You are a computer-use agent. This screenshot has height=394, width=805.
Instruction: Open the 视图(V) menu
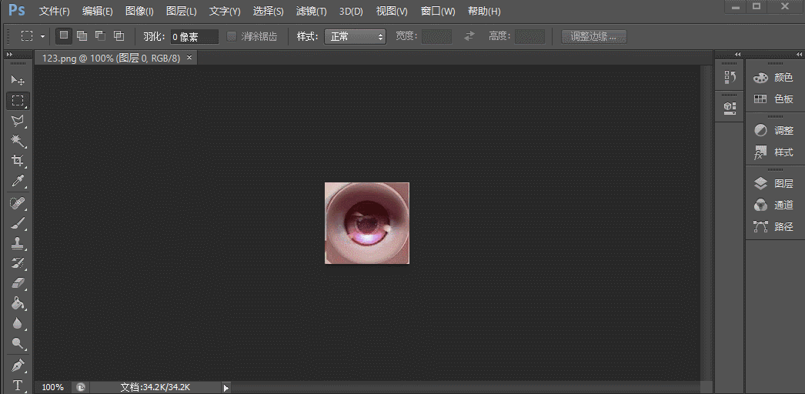coord(392,12)
